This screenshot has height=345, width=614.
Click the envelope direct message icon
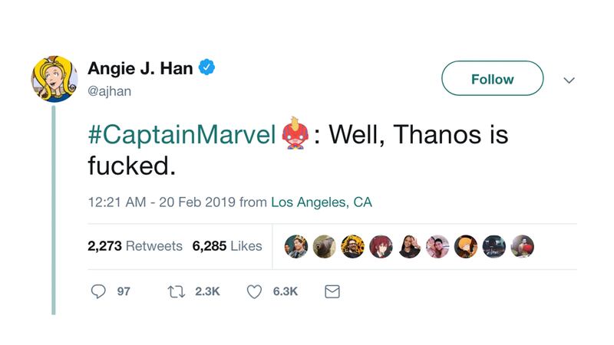(332, 293)
